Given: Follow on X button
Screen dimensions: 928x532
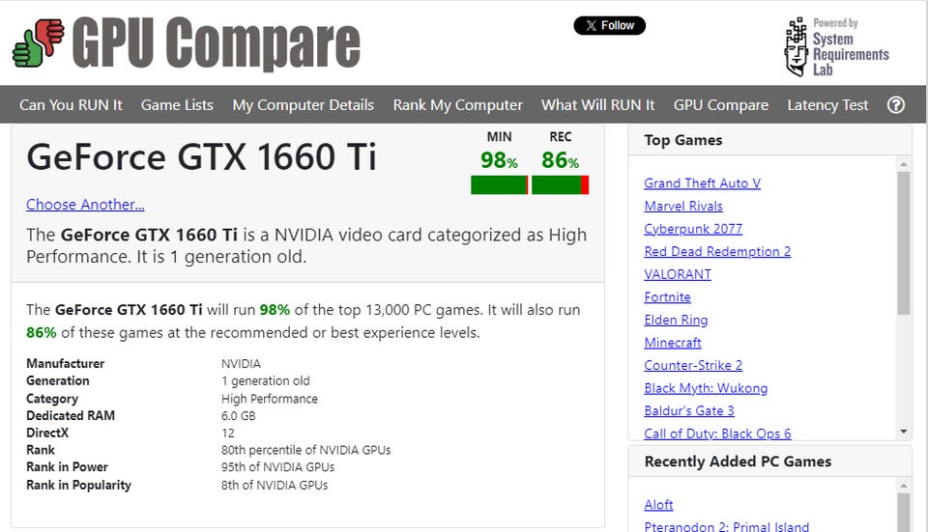Looking at the screenshot, I should click(610, 25).
